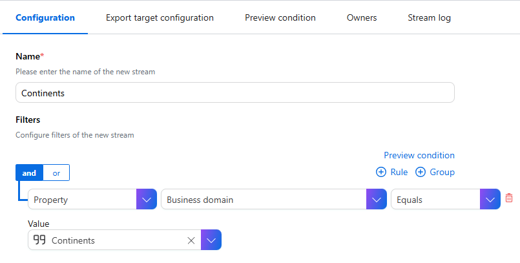Viewport: 520px width, 263px height.
Task: Click 'Configure filters of the new stream' text
Action: coord(75,135)
